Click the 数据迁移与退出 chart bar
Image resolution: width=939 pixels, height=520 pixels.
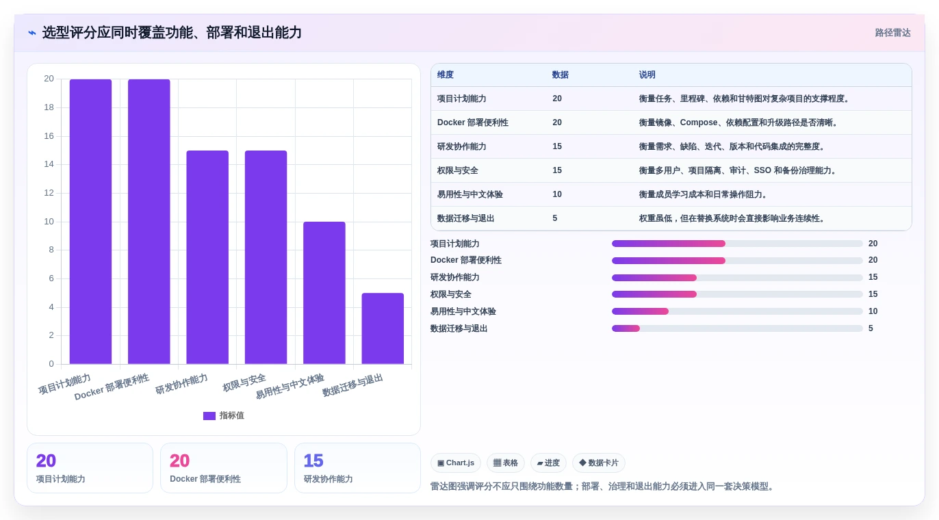(x=383, y=328)
